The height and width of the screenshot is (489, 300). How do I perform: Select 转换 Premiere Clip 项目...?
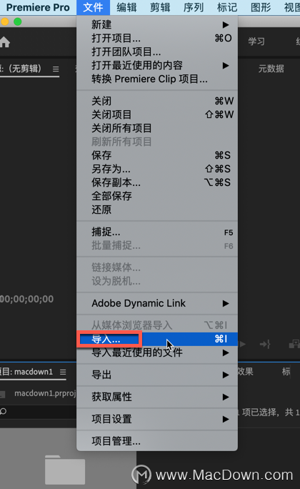[157, 79]
